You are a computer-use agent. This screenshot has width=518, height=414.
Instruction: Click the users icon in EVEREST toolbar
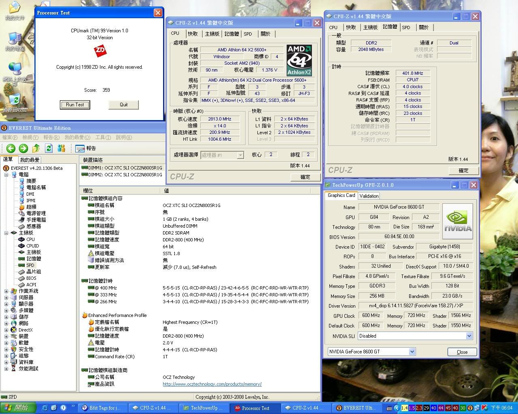click(x=62, y=148)
